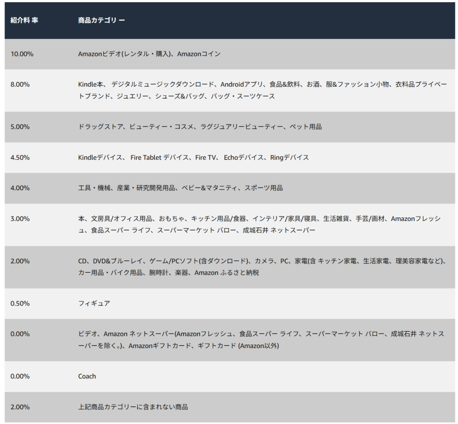This screenshot has width=458, height=424.
Task: Select the Coach category row
Action: [87, 376]
